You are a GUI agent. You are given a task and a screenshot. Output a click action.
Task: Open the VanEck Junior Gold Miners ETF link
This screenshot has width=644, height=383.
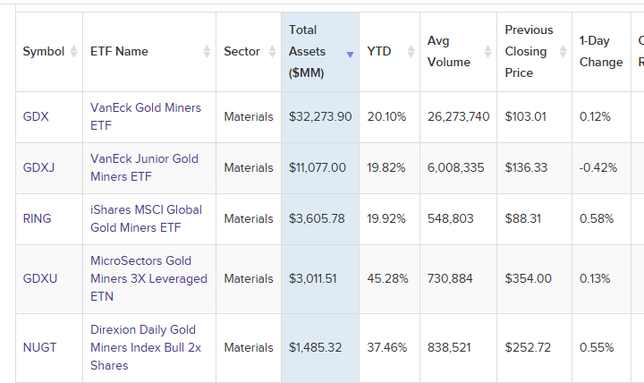[x=144, y=167]
